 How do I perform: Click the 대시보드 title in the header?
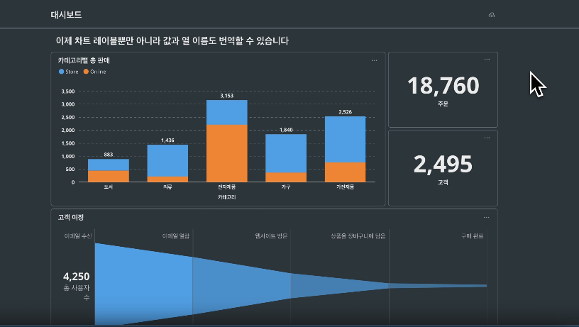point(66,15)
